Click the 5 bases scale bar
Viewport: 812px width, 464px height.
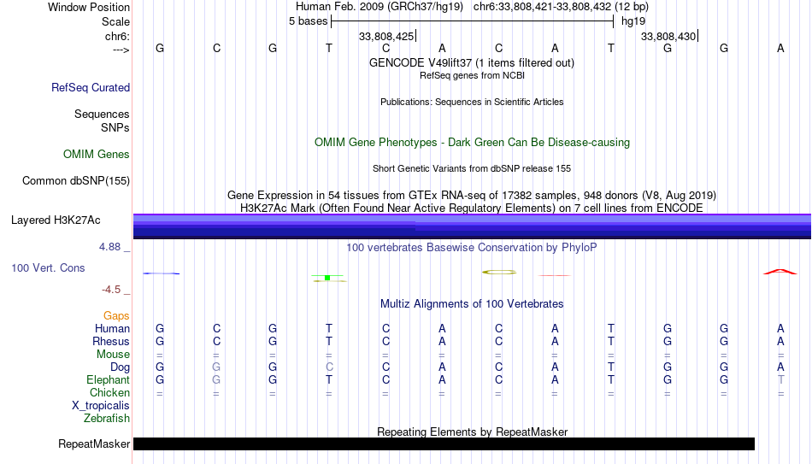(x=473, y=21)
